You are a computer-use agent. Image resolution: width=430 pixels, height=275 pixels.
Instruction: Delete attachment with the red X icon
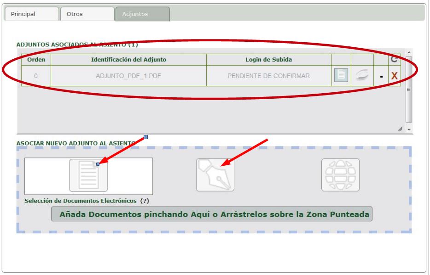[395, 76]
